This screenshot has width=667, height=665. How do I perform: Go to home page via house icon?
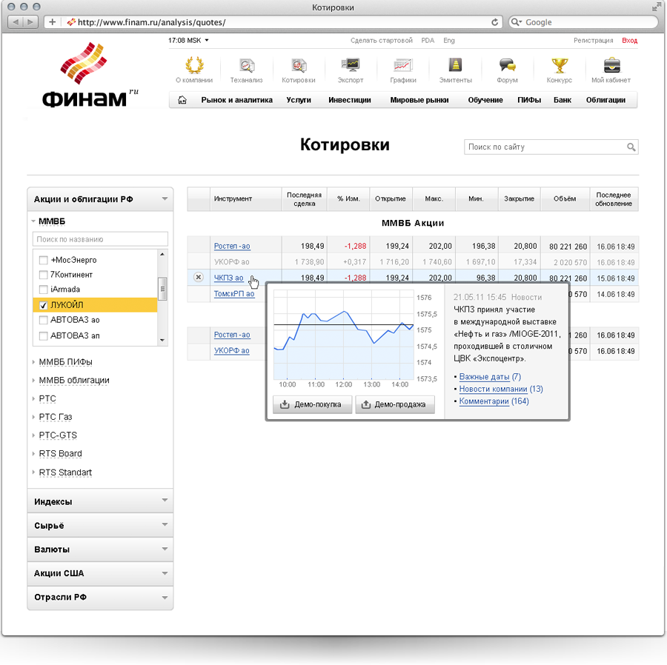(x=183, y=101)
